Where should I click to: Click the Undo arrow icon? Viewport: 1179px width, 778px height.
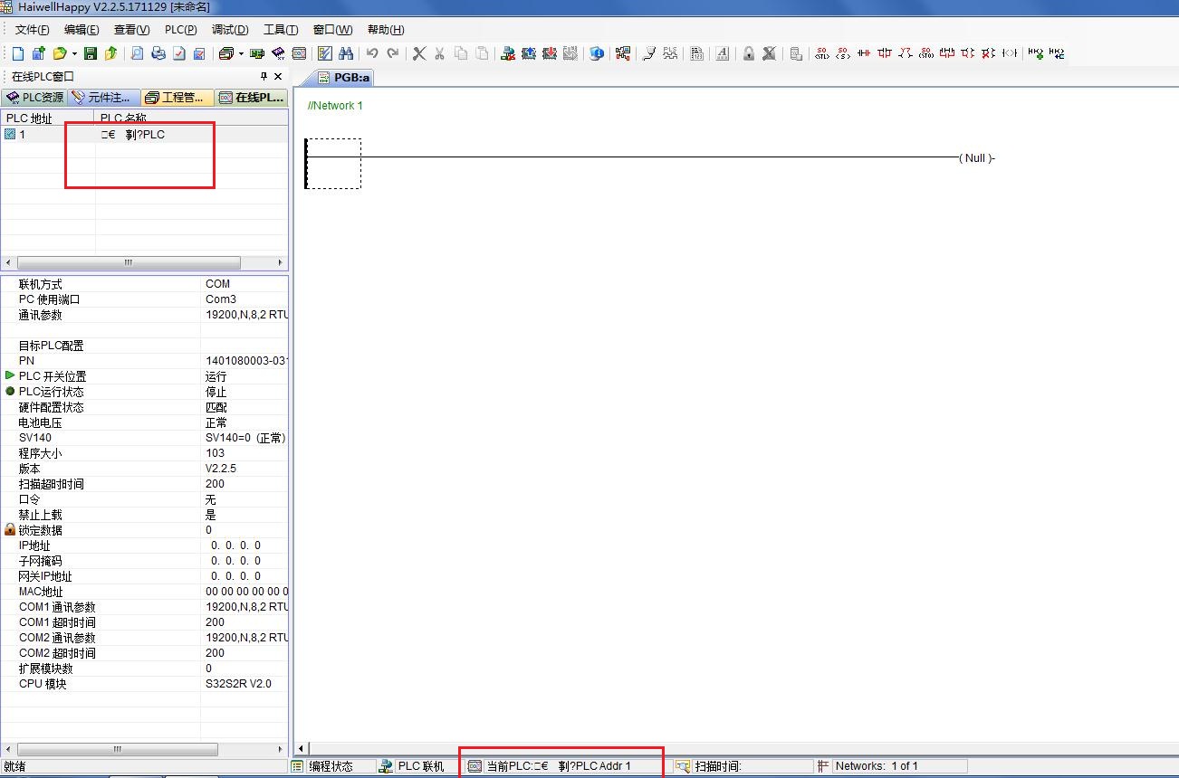372,53
